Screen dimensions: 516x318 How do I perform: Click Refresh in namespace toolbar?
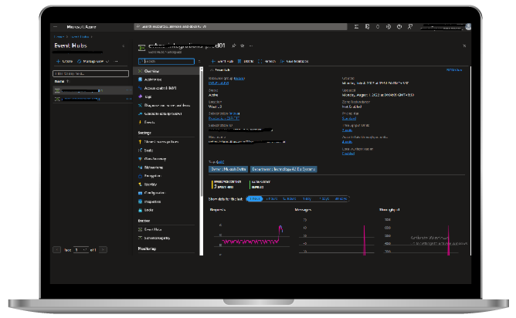[267, 61]
